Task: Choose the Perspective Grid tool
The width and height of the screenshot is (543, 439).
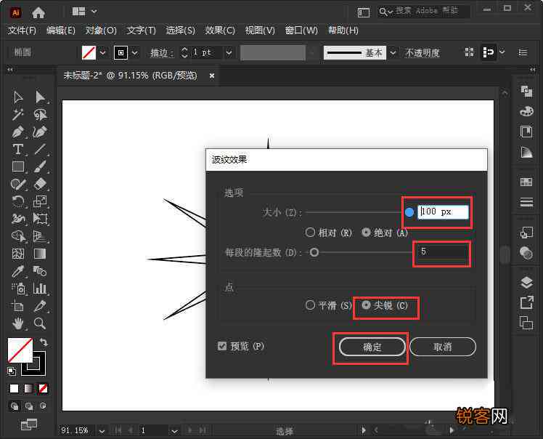Action: pos(40,236)
